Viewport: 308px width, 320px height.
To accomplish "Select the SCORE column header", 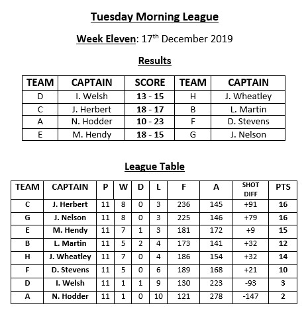I will [x=150, y=83].
